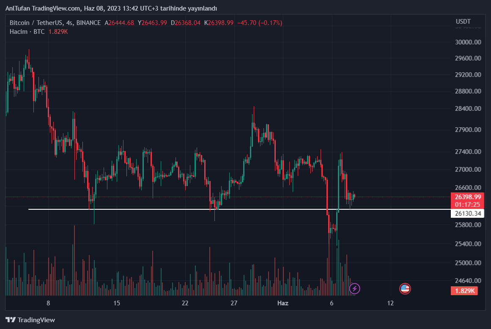This screenshot has width=491, height=329.
Task: Click the closing price value K26398.99
Action: pos(219,23)
